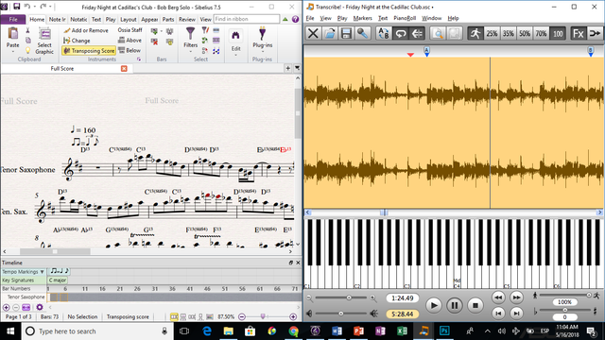The width and height of the screenshot is (605, 340).
Task: Select 50% playback speed
Action: (525, 34)
